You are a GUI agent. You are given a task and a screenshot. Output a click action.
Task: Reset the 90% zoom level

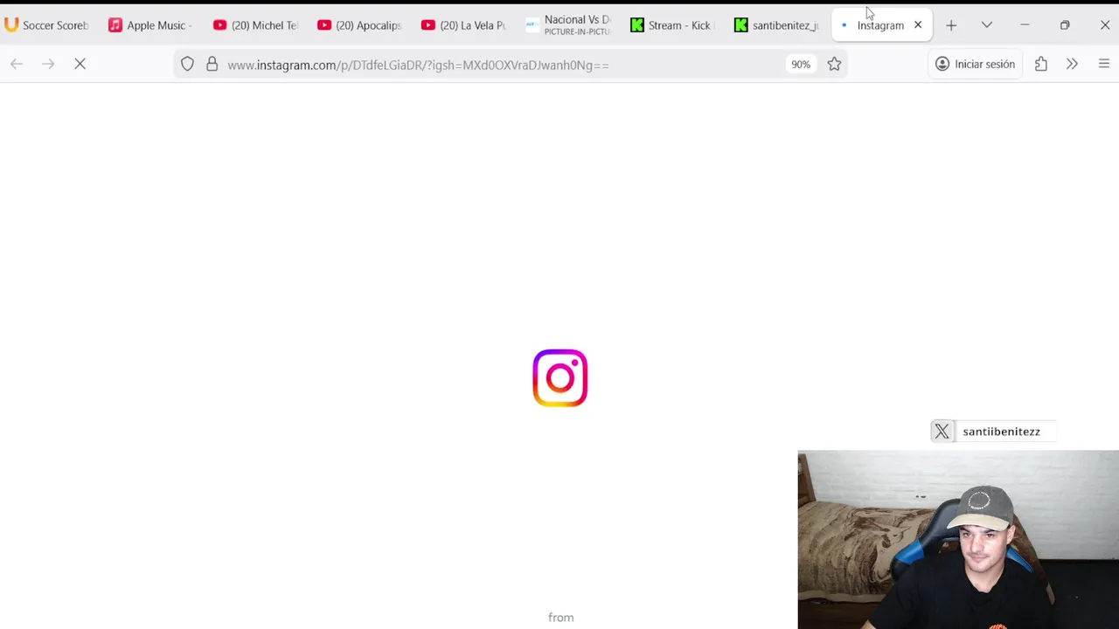coord(801,65)
